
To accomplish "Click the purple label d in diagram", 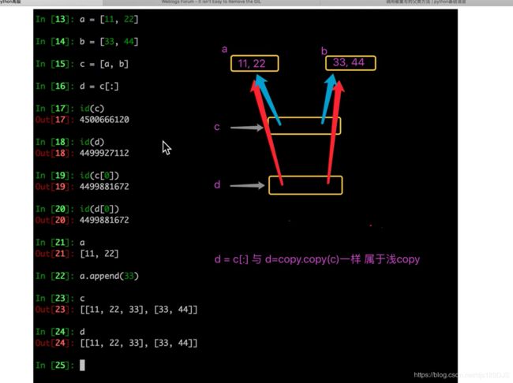I will 217,184.
